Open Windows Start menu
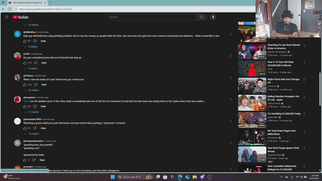The width and height of the screenshot is (322, 181). click(x=113, y=177)
